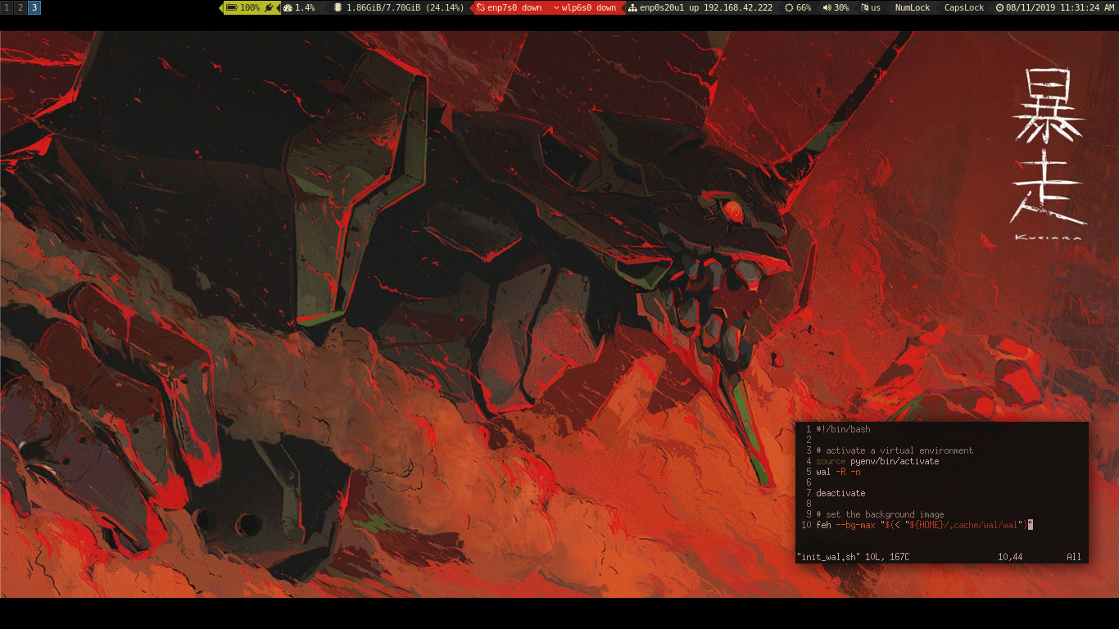This screenshot has width=1119, height=629.
Task: Click the "deactivate" line in vim
Action: click(x=840, y=493)
